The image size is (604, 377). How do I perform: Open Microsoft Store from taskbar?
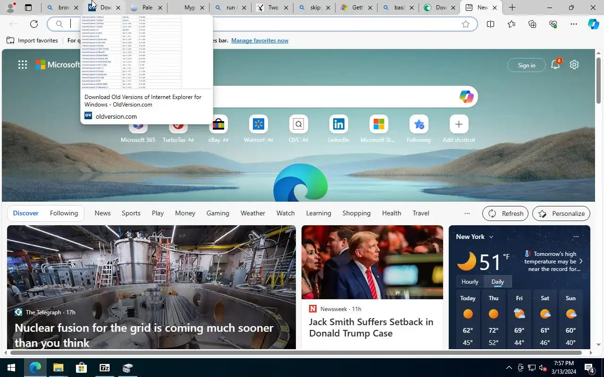81,368
